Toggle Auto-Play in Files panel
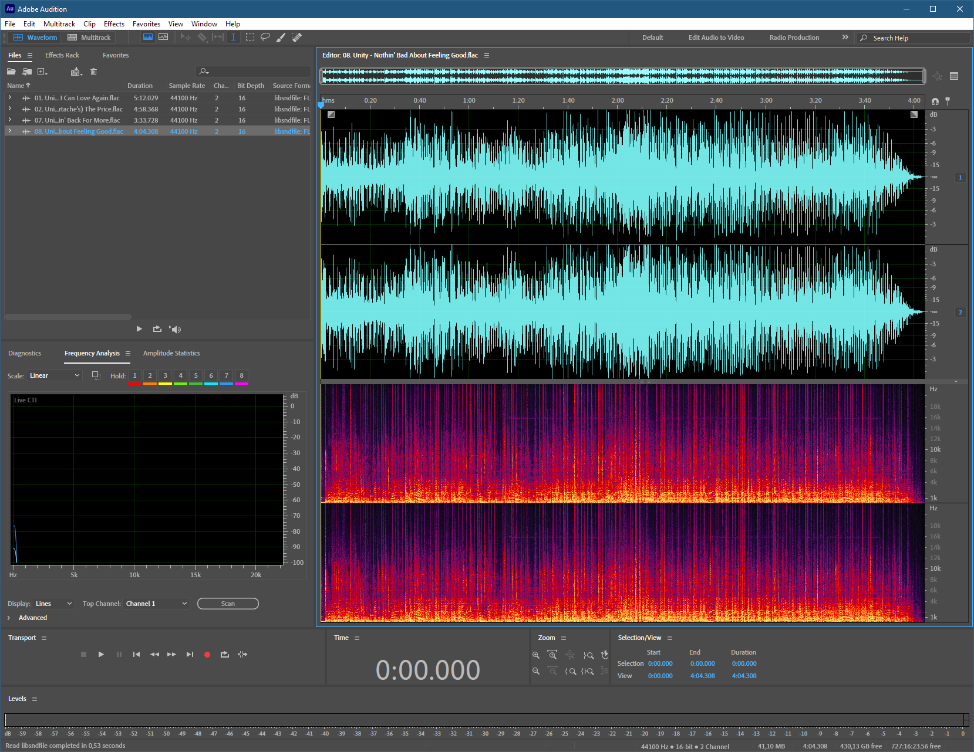Screen dimensions: 974x752 point(175,329)
